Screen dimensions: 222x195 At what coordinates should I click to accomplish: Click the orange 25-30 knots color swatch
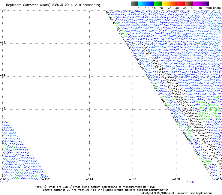coord(173,4)
